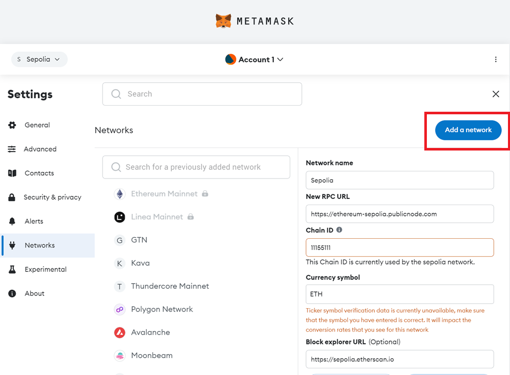Viewport: 510px width, 375px height.
Task: Close settings with the X
Action: pos(496,94)
